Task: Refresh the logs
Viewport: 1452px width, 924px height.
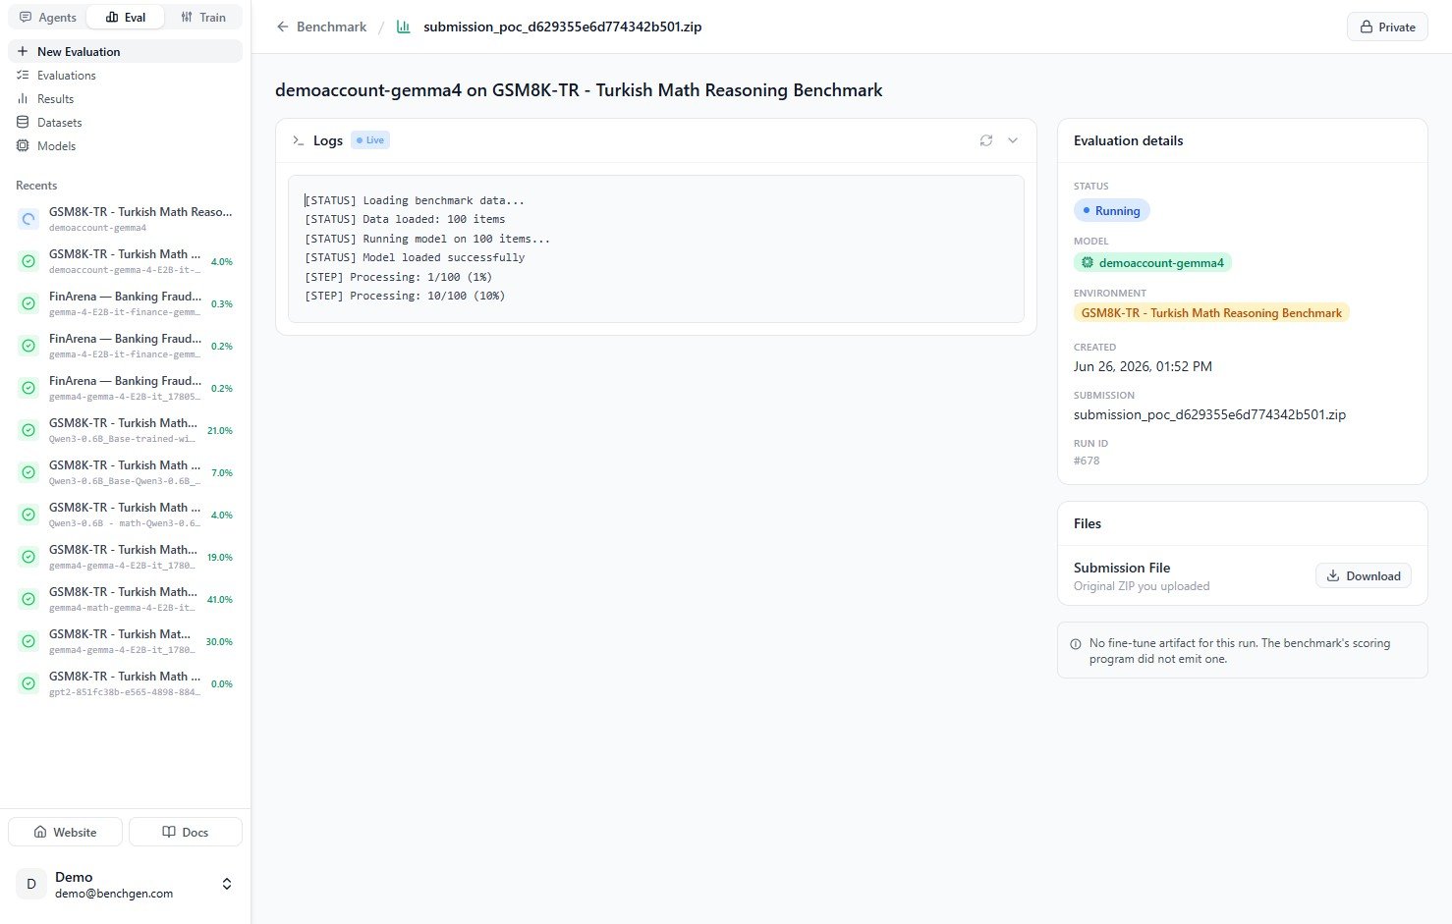Action: click(x=986, y=140)
